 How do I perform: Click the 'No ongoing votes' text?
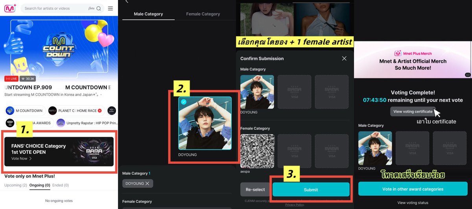[x=59, y=201]
